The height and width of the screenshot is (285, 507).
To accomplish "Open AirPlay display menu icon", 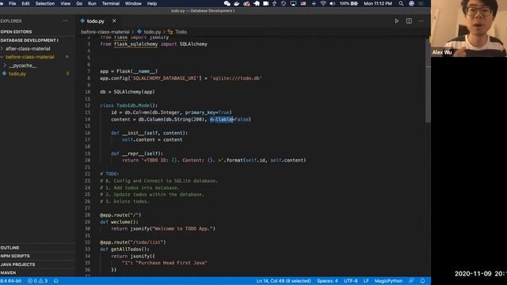I will click(x=293, y=3).
